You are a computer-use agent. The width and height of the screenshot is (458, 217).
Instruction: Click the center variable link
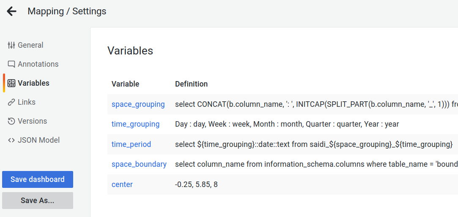click(122, 184)
